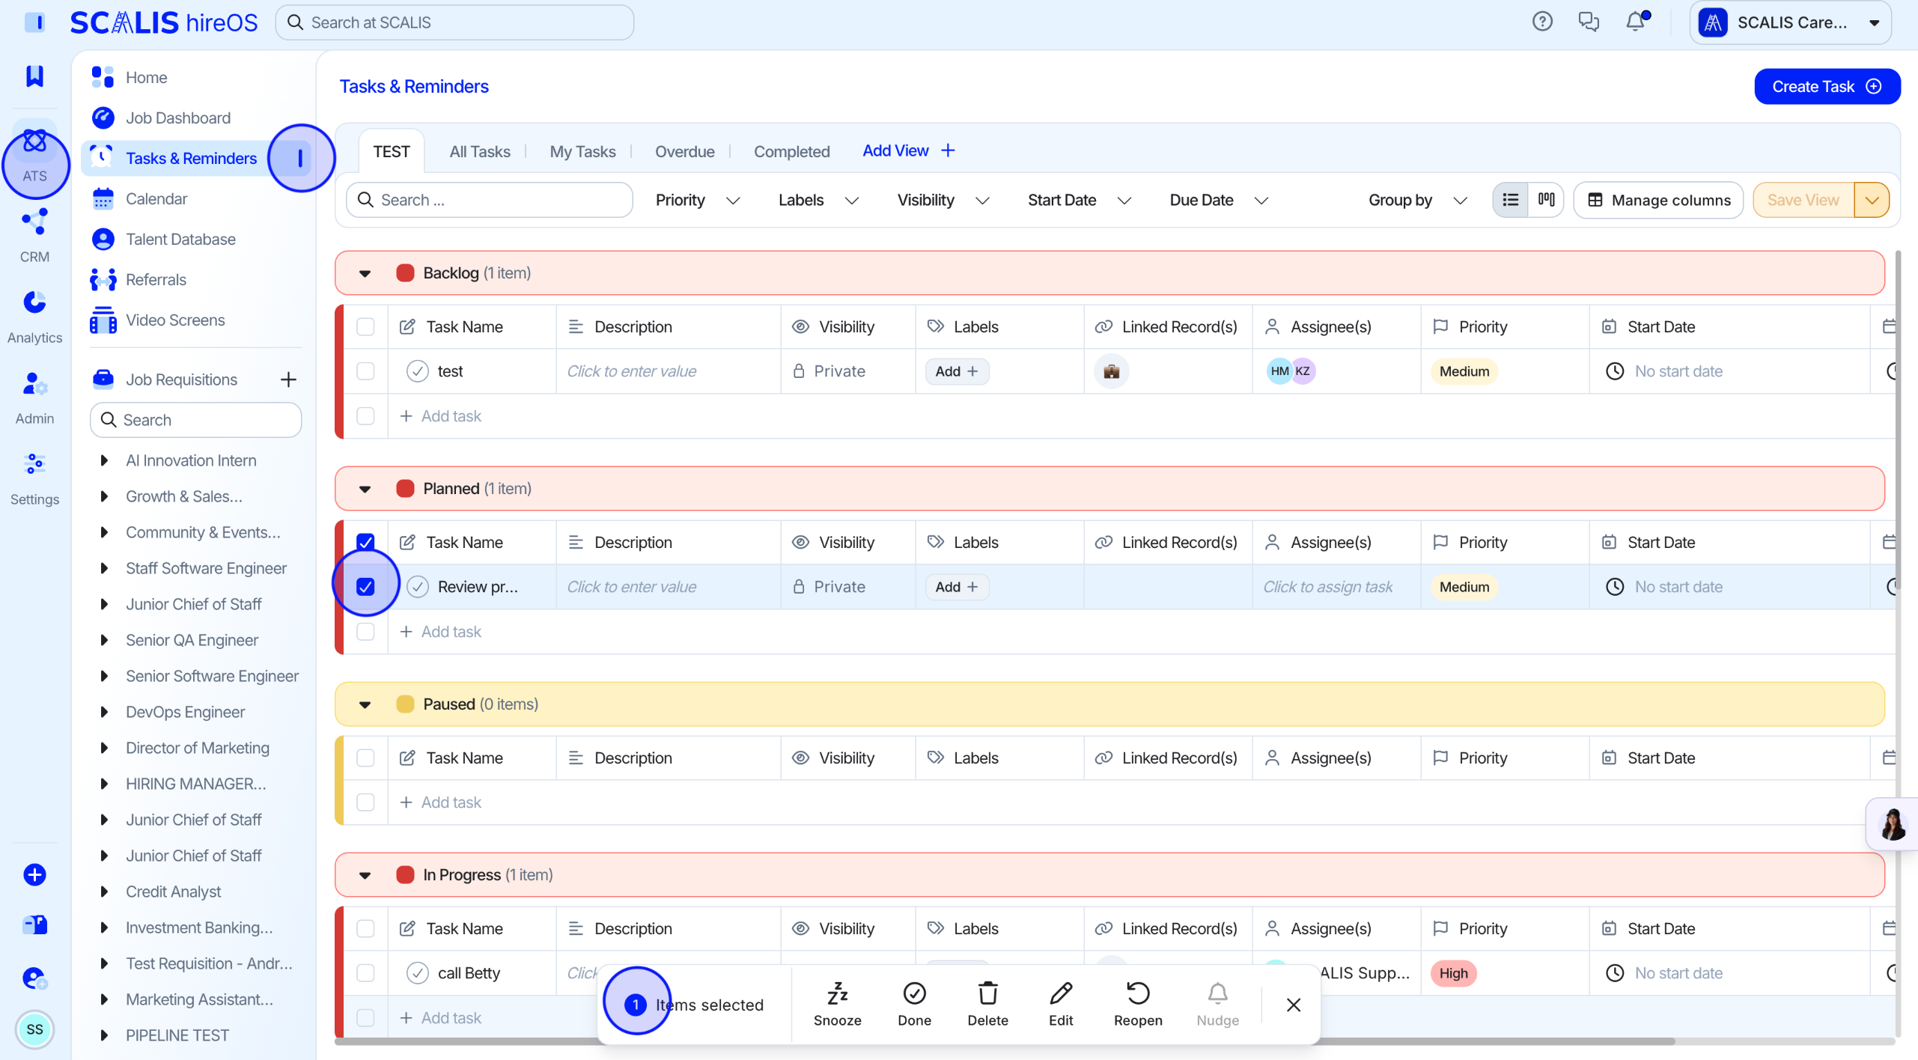Click the HM assignee avatar
The width and height of the screenshot is (1918, 1060).
pos(1279,371)
